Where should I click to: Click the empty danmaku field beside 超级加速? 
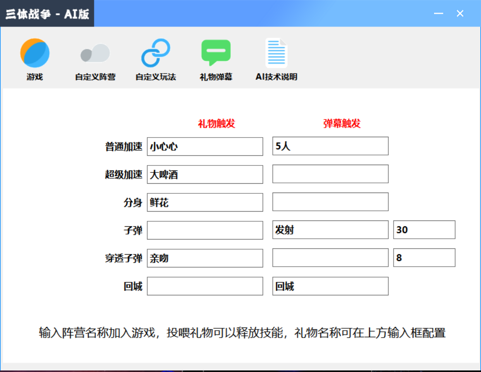[330, 174]
